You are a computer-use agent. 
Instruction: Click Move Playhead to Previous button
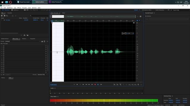coord(83,85)
